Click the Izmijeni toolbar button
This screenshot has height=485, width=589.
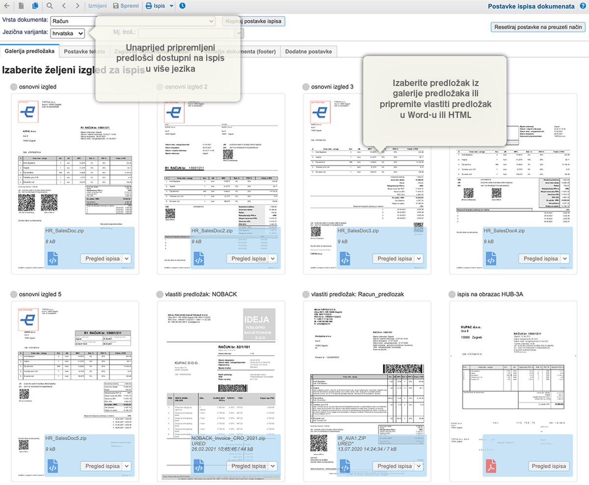(x=98, y=6)
